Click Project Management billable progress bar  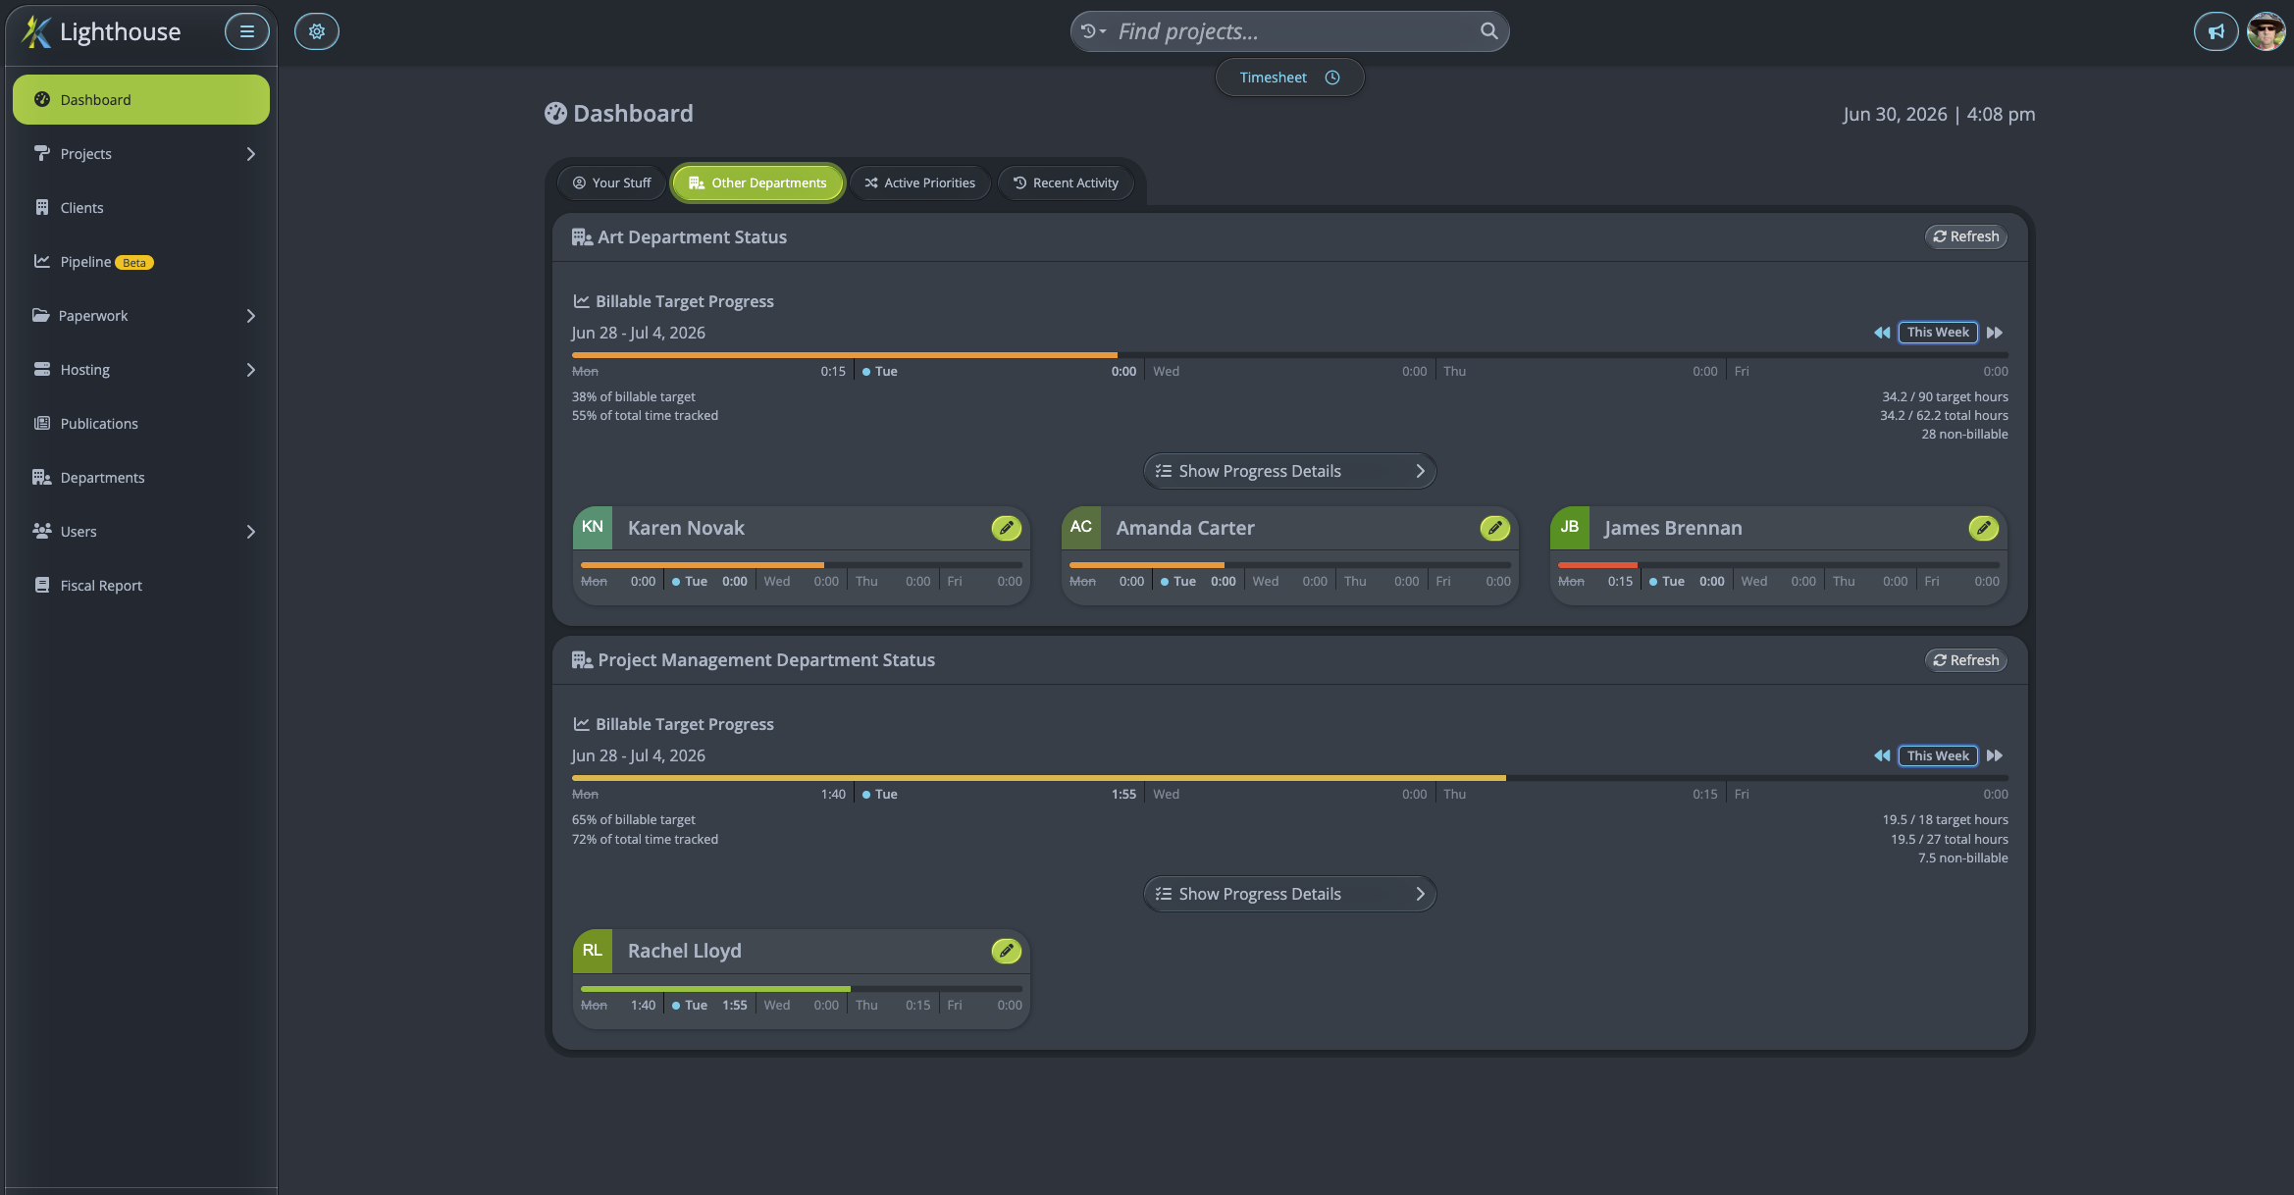point(1289,777)
